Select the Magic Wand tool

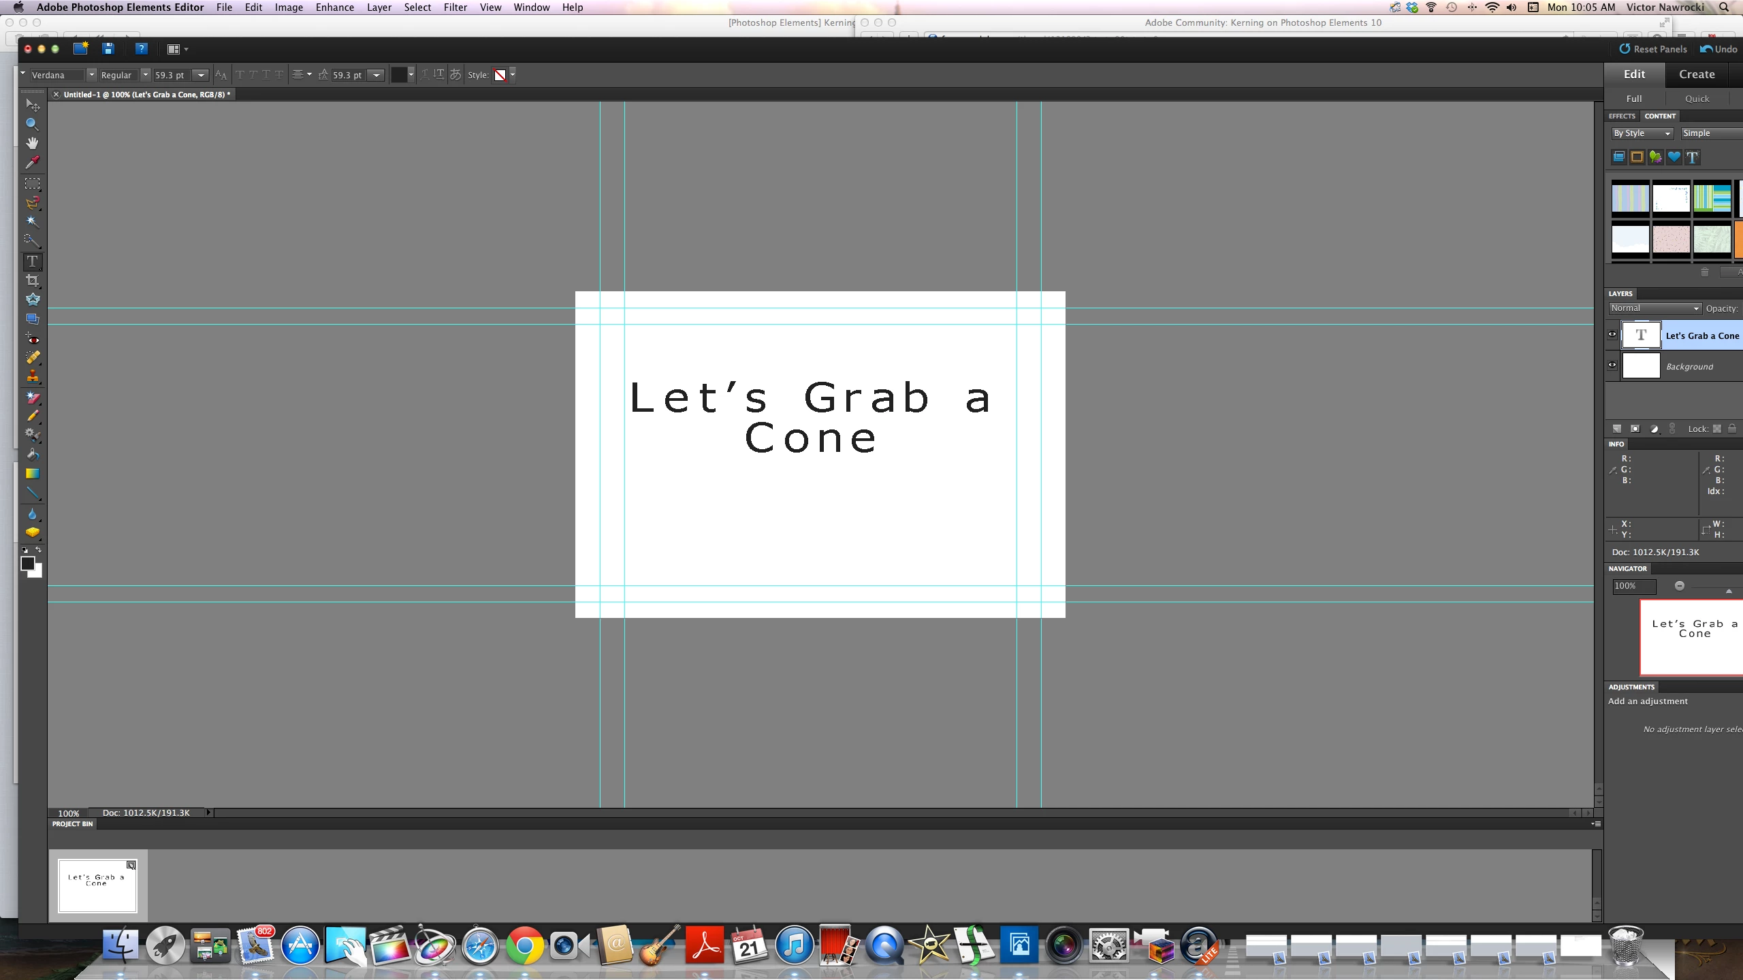32,221
